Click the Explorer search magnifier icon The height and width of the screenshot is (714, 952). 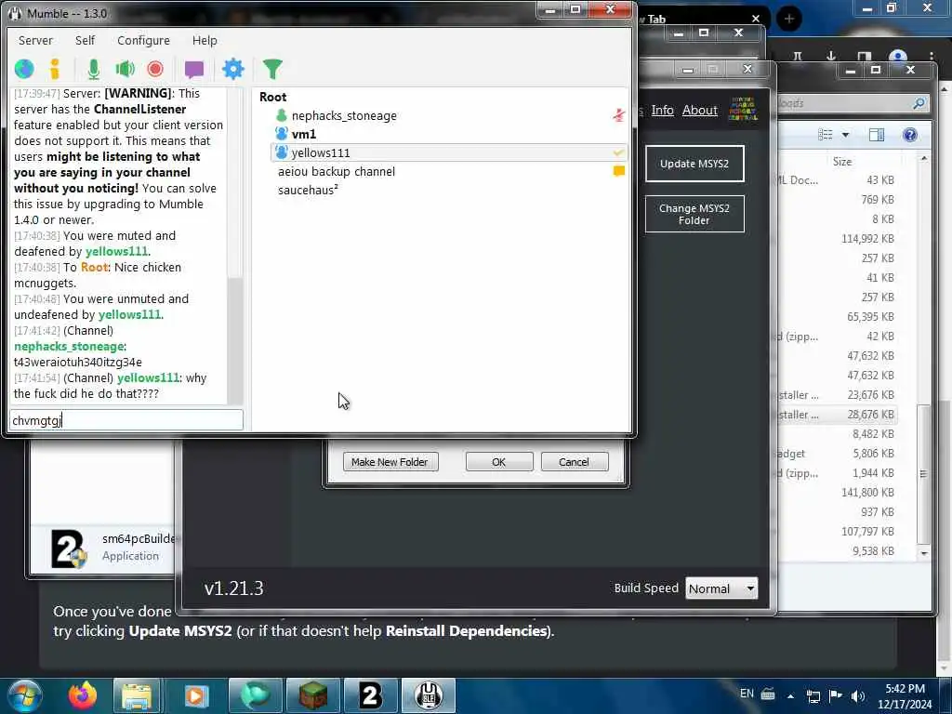click(x=919, y=104)
